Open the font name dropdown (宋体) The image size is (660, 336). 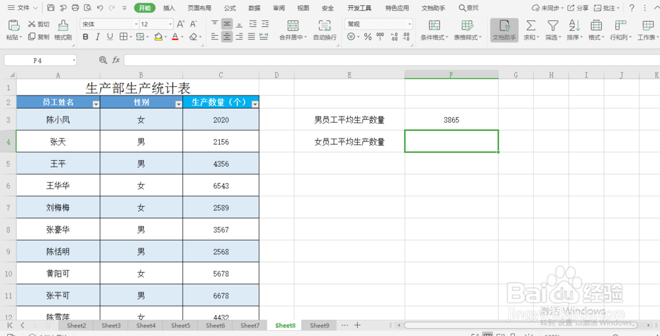tap(136, 24)
